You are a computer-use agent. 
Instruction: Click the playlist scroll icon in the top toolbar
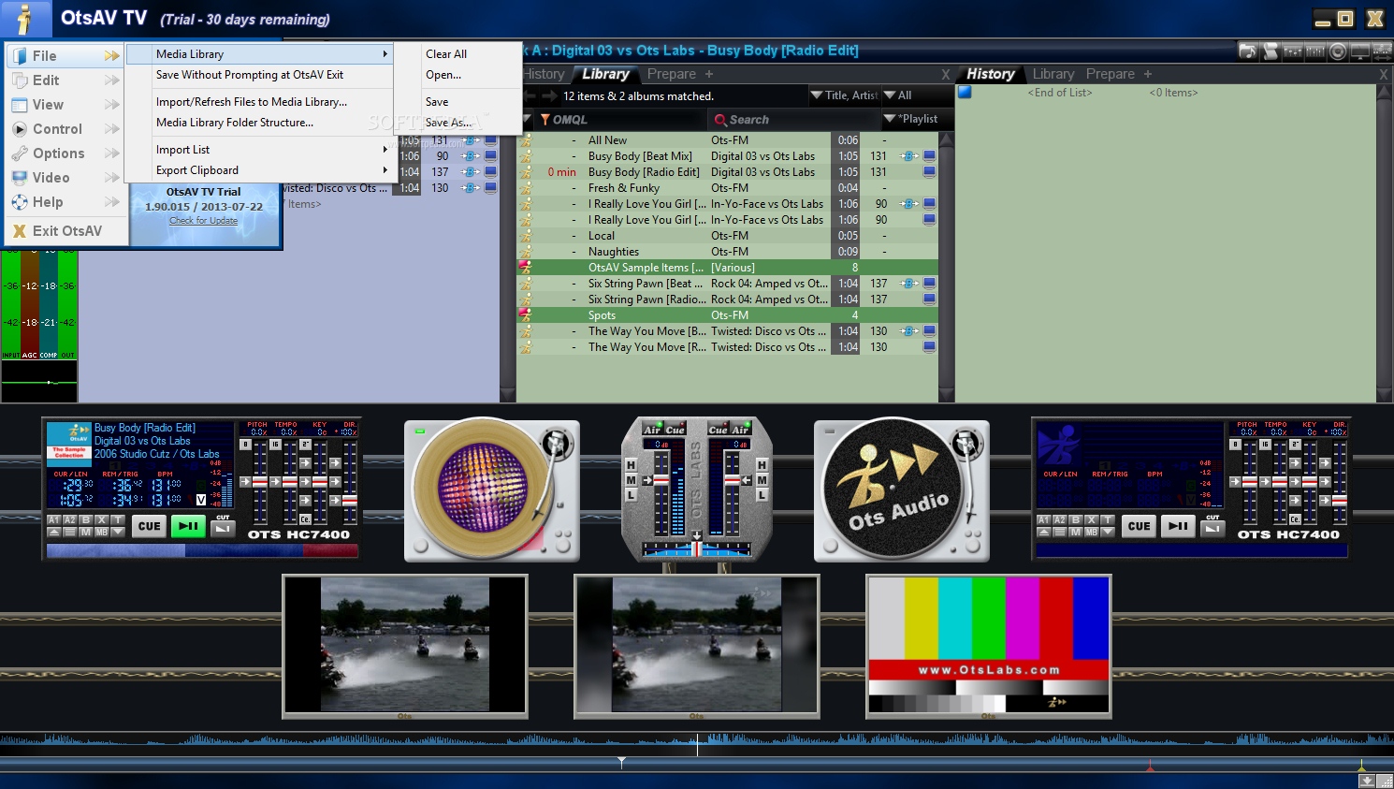click(1271, 51)
